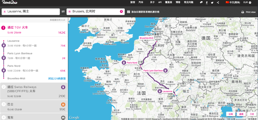Click the Paris Nord train marker on map

[124, 62]
